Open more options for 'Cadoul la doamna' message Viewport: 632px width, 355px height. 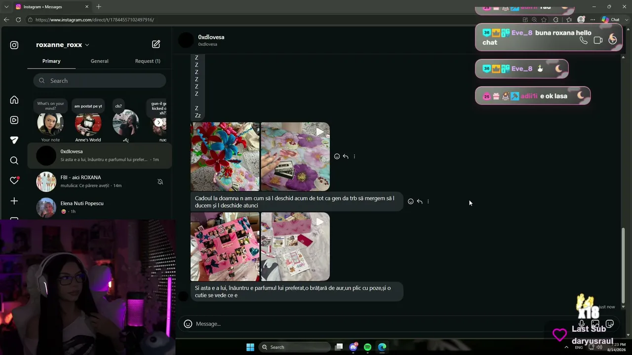tap(428, 201)
